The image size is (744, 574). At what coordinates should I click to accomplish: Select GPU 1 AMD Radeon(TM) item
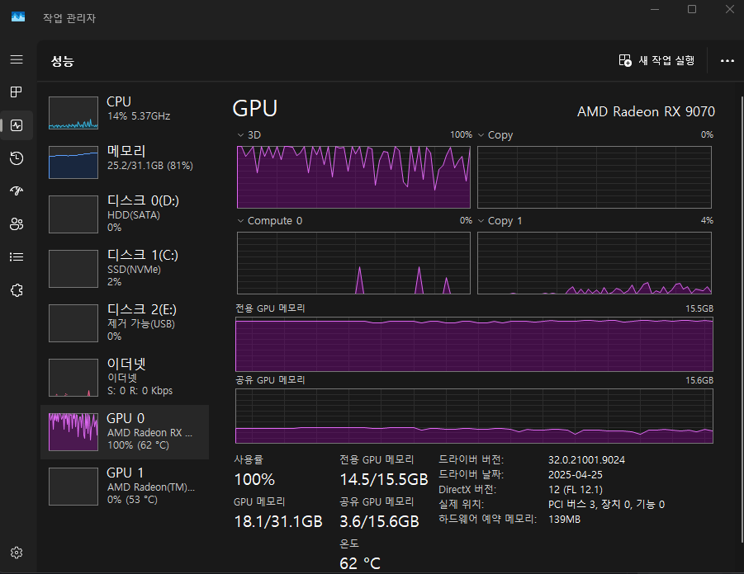125,487
